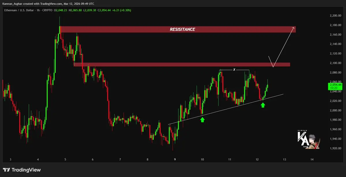The image size is (346, 177).
Task: Click date label 14 on time axis
Action: click(x=312, y=159)
